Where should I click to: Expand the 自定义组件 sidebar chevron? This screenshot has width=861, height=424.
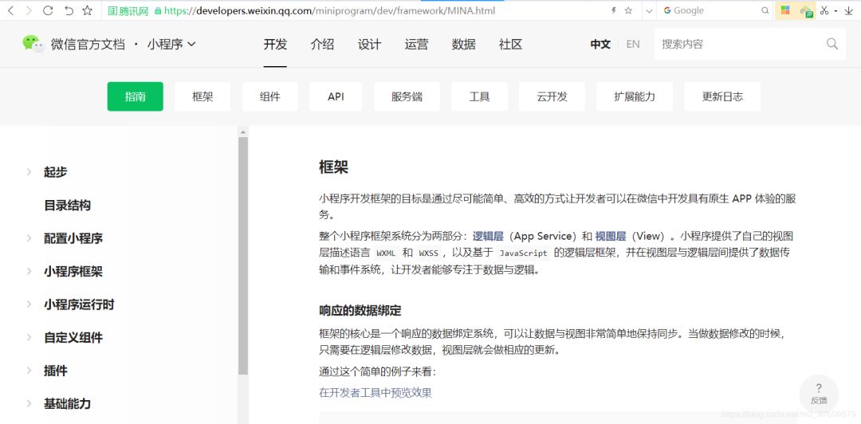[29, 337]
